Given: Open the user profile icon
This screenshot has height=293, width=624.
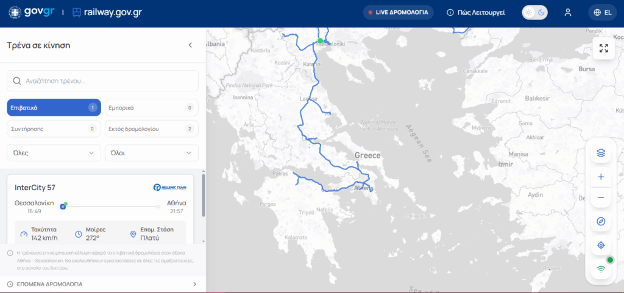Looking at the screenshot, I should coord(568,12).
